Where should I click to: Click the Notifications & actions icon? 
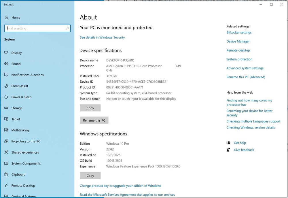[x=6, y=75]
